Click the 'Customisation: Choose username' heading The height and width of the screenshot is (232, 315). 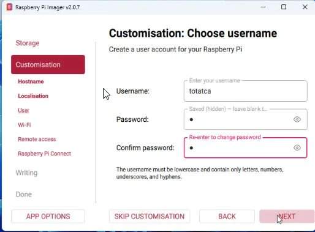[193, 33]
